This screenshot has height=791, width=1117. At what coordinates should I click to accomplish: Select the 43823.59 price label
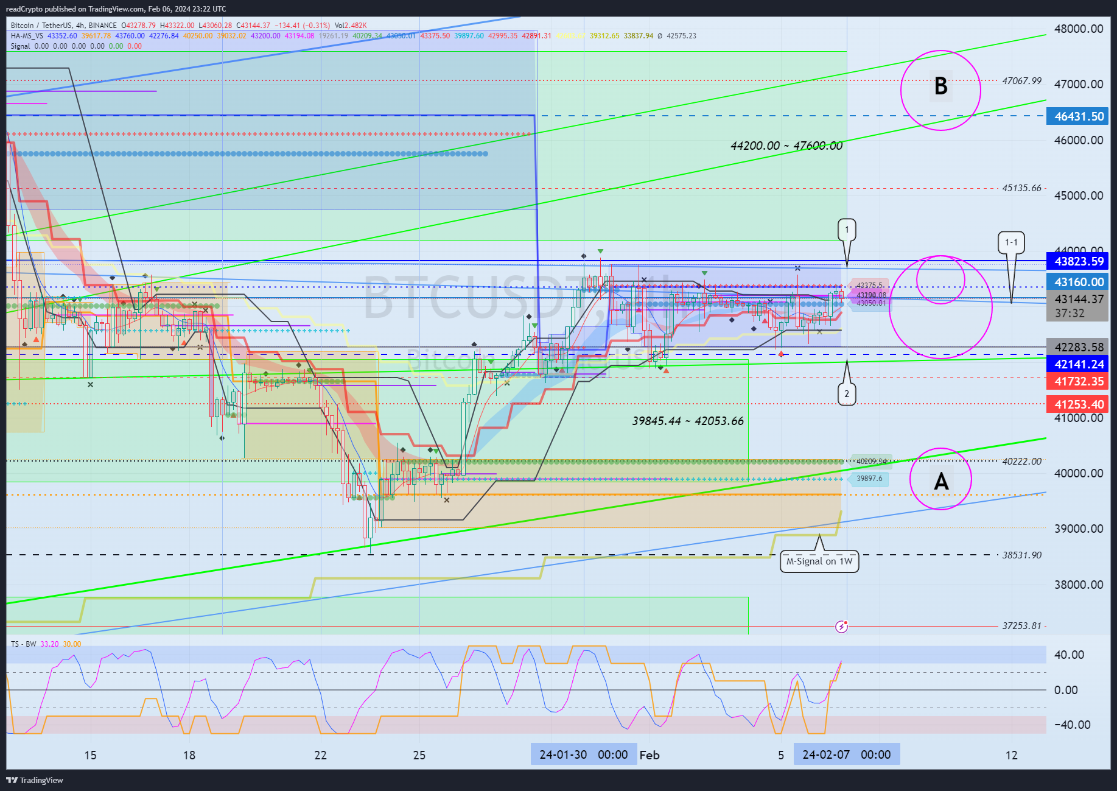pyautogui.click(x=1078, y=261)
